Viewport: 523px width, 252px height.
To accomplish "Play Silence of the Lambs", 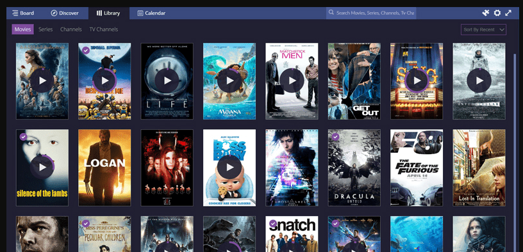I will pos(42,167).
